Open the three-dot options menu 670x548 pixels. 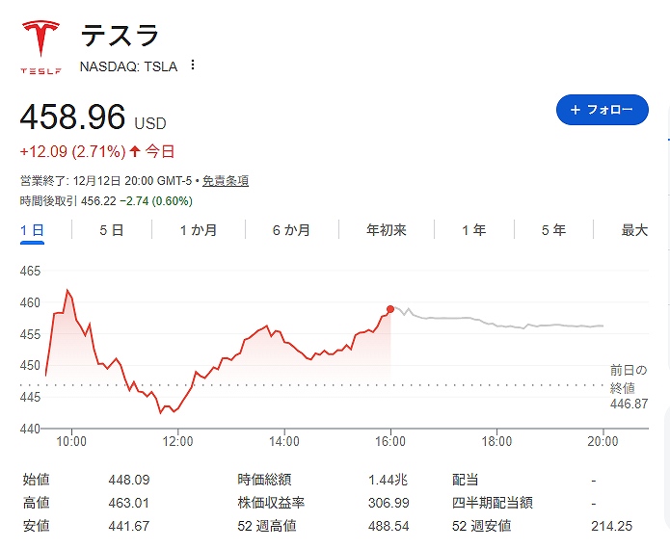click(x=193, y=65)
